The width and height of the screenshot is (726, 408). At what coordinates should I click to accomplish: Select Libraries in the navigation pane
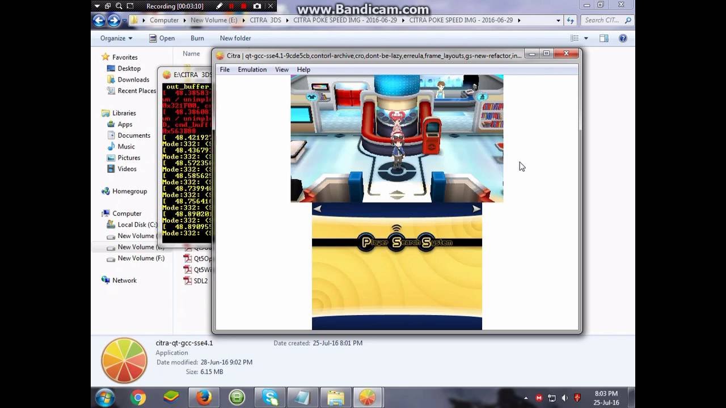coord(124,113)
